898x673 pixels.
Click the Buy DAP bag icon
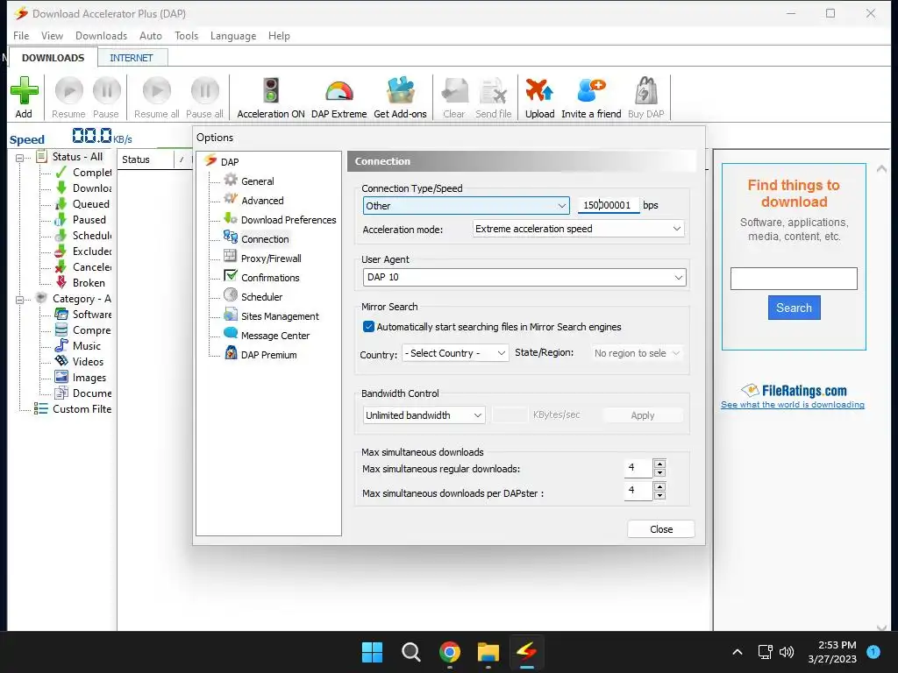coord(646,91)
